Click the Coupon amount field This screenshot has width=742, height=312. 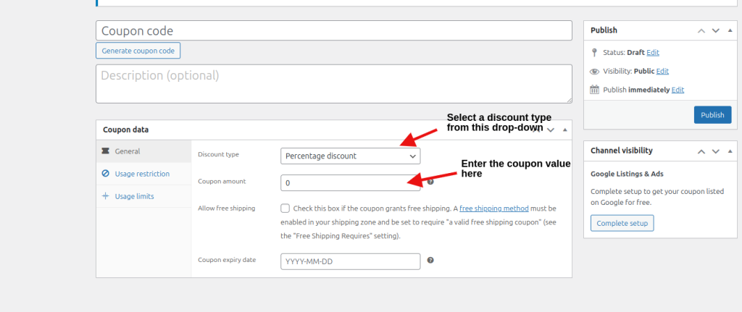pyautogui.click(x=350, y=182)
